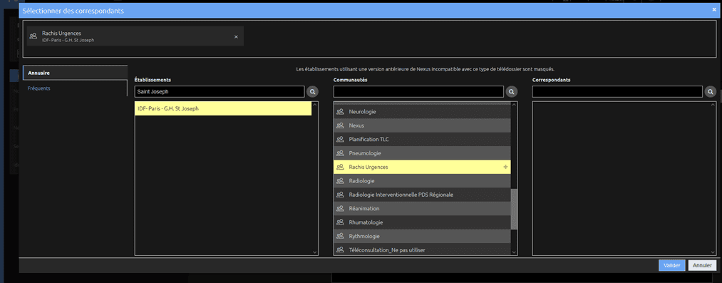Image resolution: width=722 pixels, height=283 pixels.
Task: Click the group icon beside Radiologie
Action: point(340,181)
